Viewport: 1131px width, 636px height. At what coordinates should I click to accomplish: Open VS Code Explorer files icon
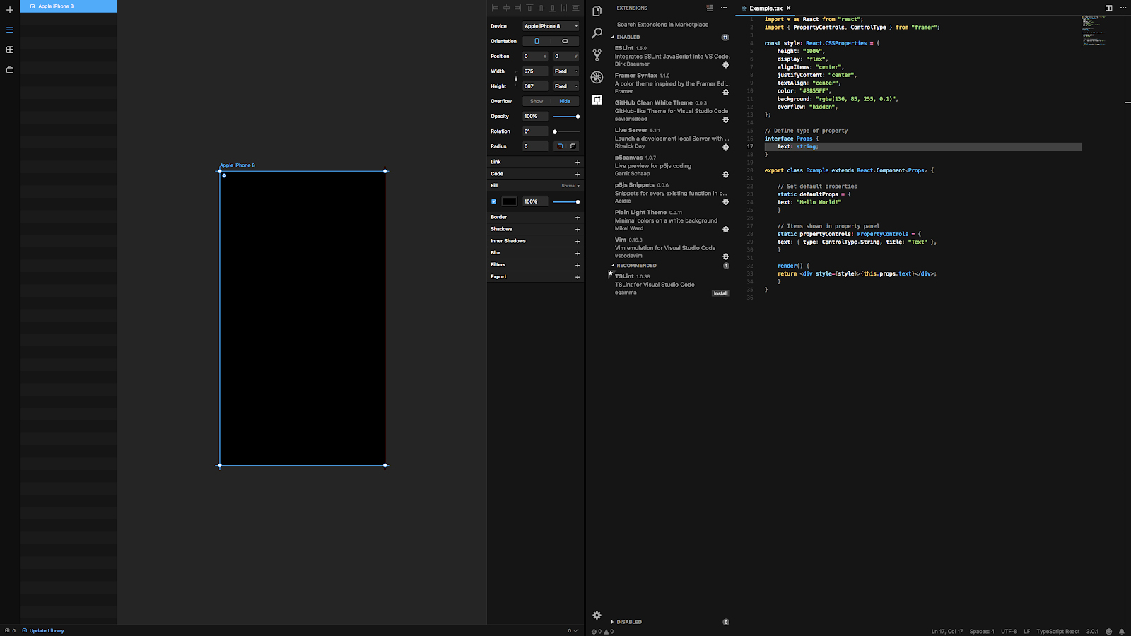(597, 11)
